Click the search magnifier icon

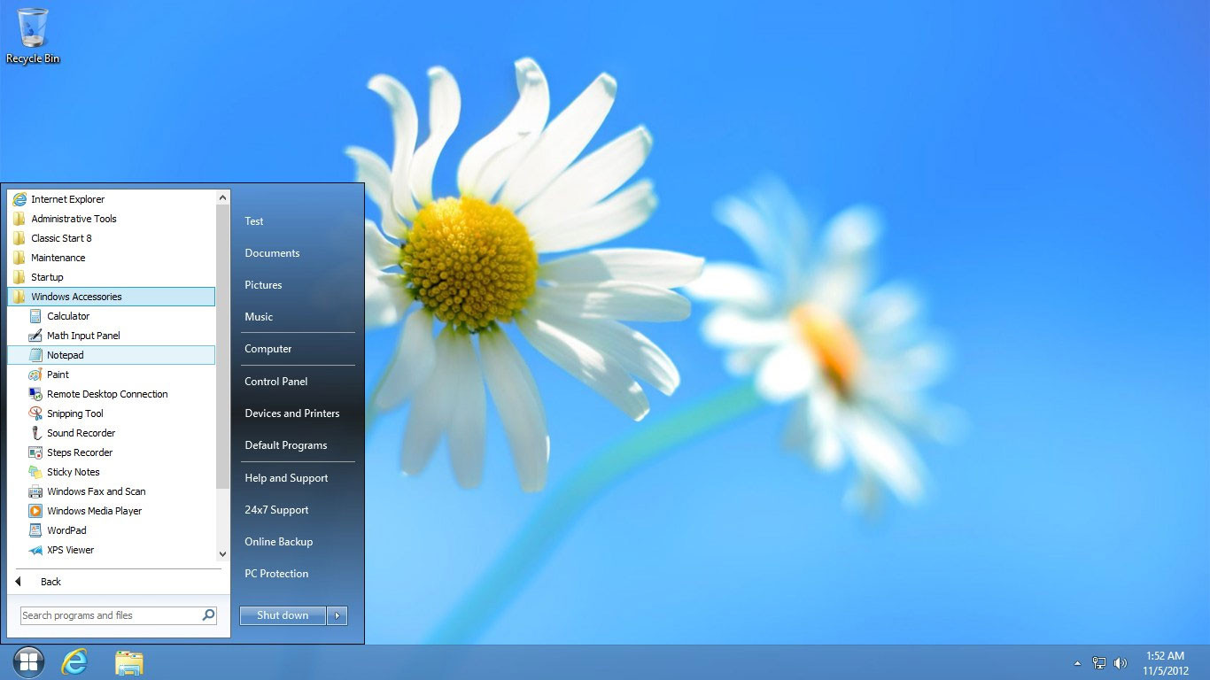pyautogui.click(x=208, y=614)
